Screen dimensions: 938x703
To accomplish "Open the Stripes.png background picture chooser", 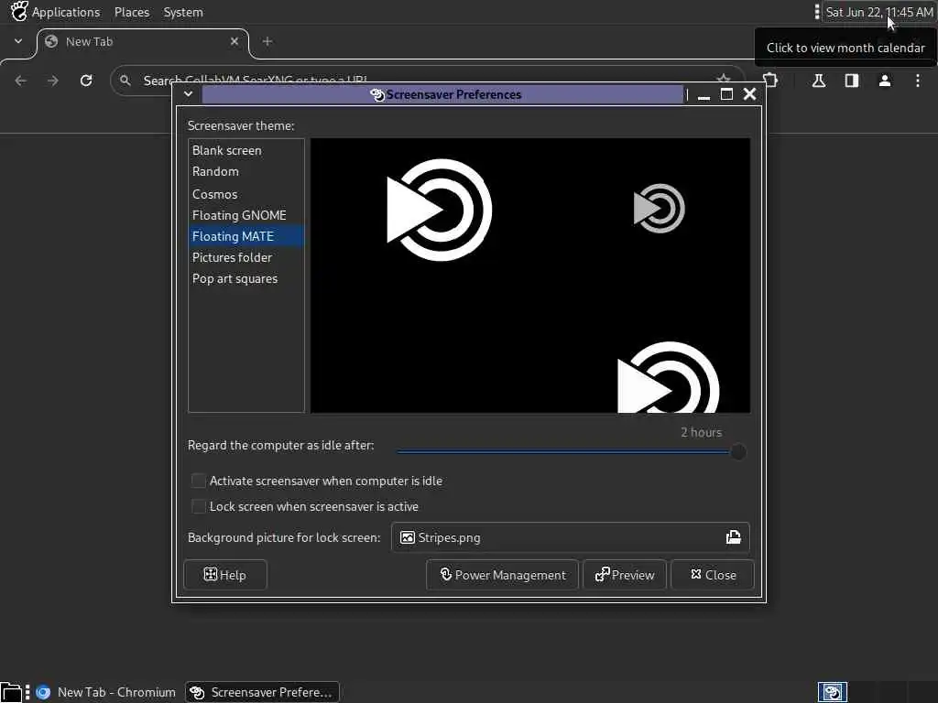I will pyautogui.click(x=570, y=537).
